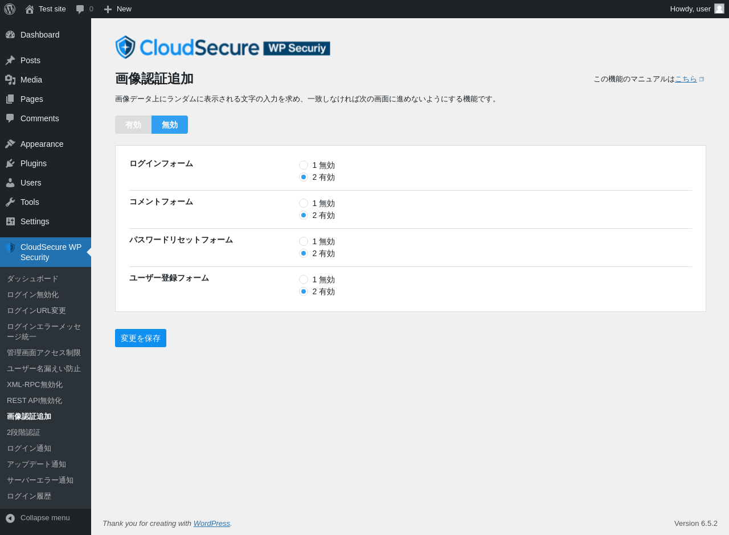Select 2 有効 for コメントフォーム
The width and height of the screenshot is (729, 535).
304,215
